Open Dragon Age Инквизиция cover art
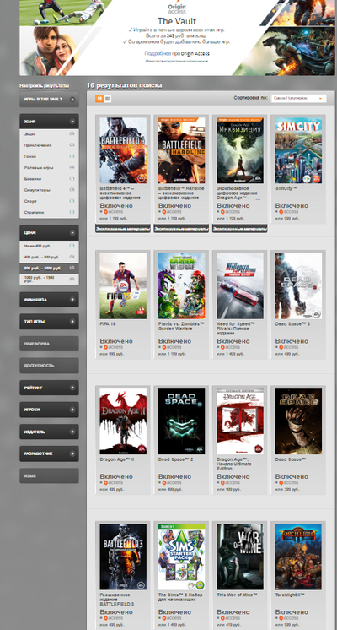This screenshot has height=630, width=337. 240,150
